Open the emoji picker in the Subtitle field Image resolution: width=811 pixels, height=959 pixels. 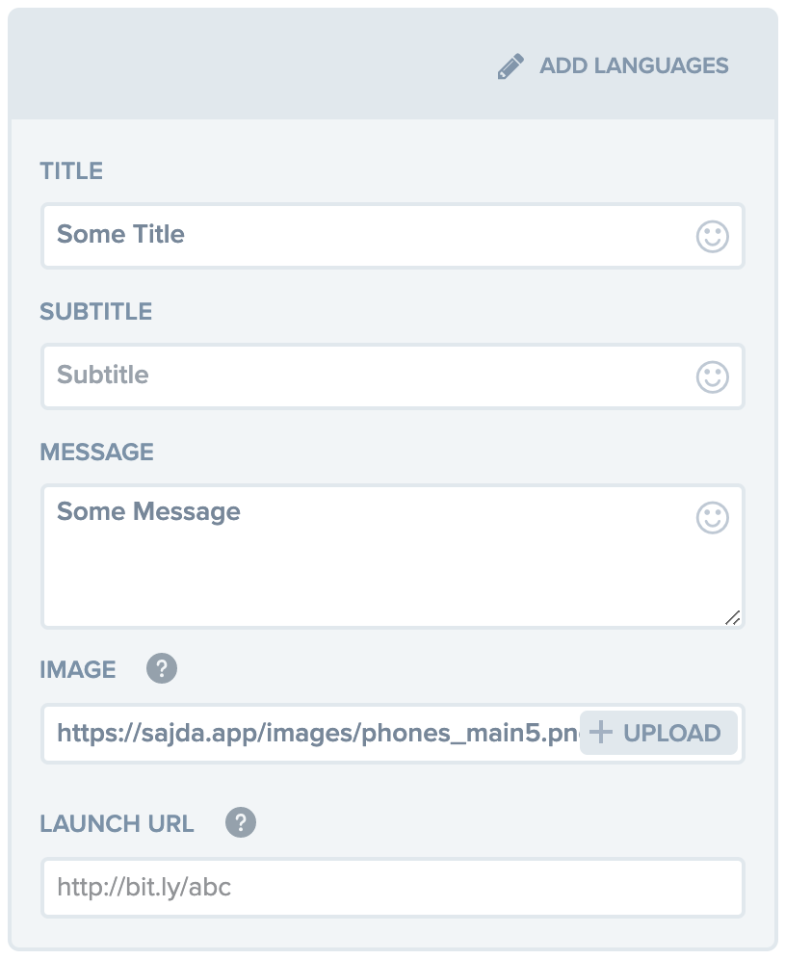[712, 376]
